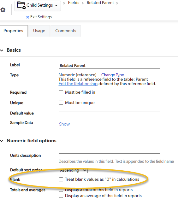Click the Child Settings folder-gear icon
178x206 pixels.
pyautogui.click(x=22, y=5)
